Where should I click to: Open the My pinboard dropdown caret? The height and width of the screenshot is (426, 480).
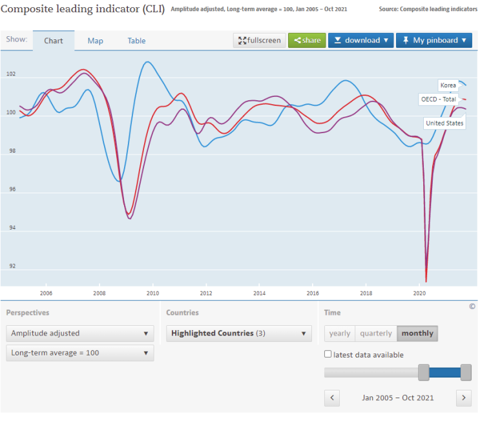[x=464, y=41]
